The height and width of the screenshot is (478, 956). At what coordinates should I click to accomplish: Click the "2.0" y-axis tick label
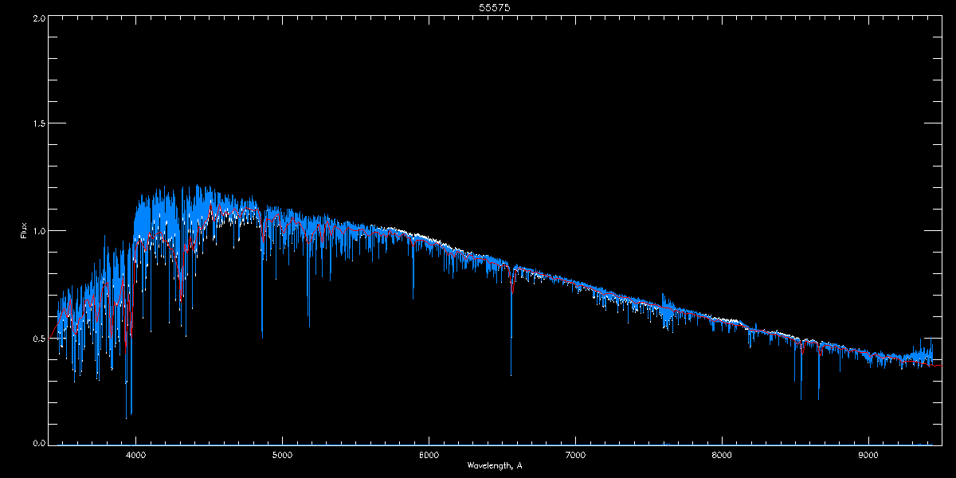click(x=38, y=17)
